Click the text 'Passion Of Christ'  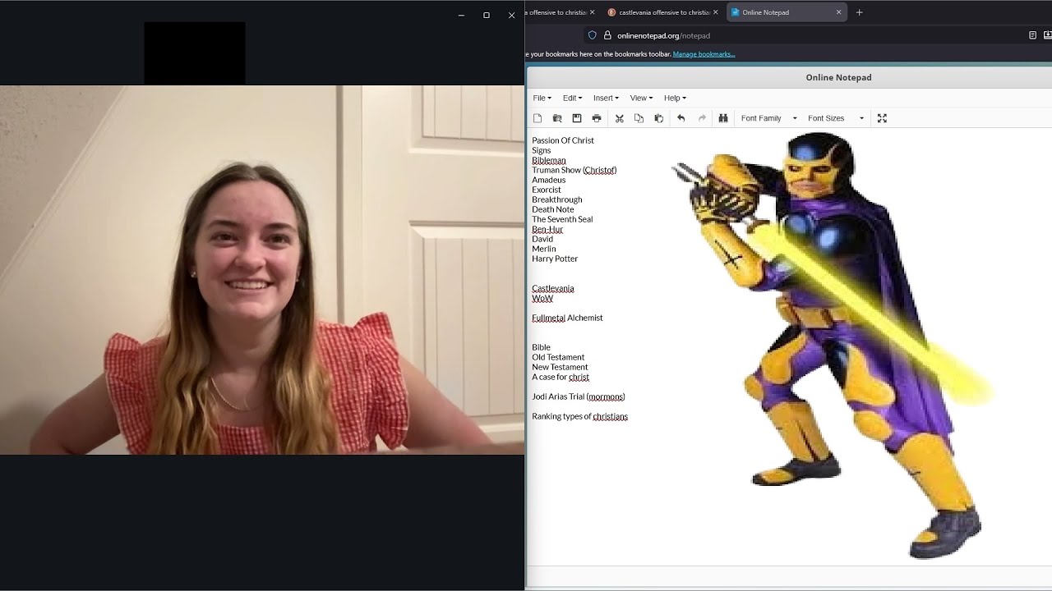tap(562, 140)
